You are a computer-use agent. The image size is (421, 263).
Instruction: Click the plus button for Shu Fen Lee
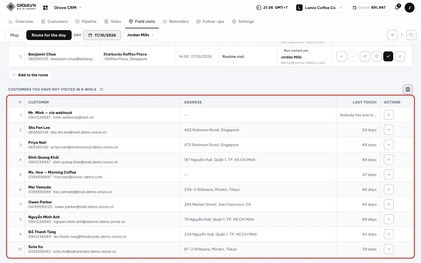(389, 130)
